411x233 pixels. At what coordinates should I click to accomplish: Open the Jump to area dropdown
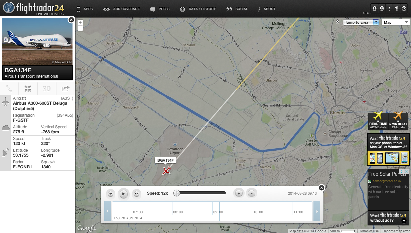tap(361, 22)
